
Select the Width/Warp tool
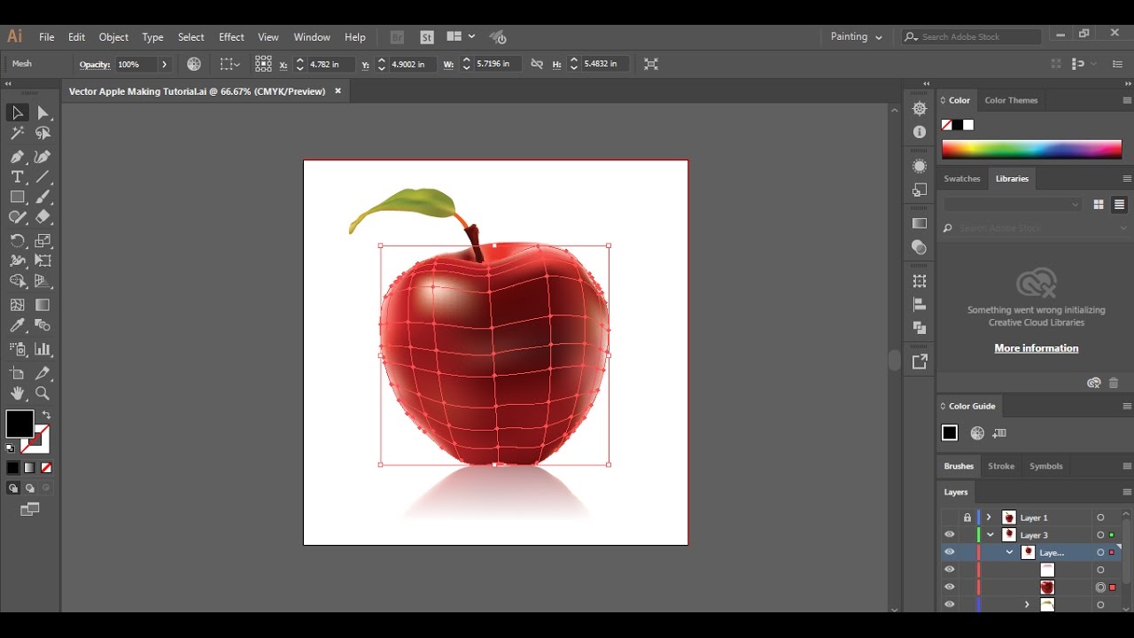click(17, 261)
